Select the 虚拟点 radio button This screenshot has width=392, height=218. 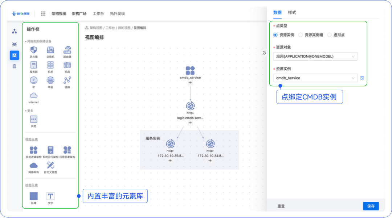click(x=330, y=35)
